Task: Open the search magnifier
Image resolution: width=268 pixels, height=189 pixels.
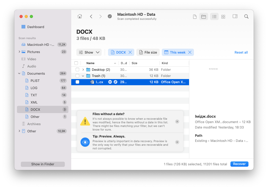Action: coord(246,16)
